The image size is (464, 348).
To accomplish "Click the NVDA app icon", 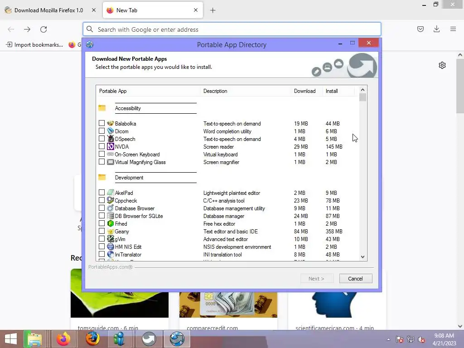I will [111, 146].
